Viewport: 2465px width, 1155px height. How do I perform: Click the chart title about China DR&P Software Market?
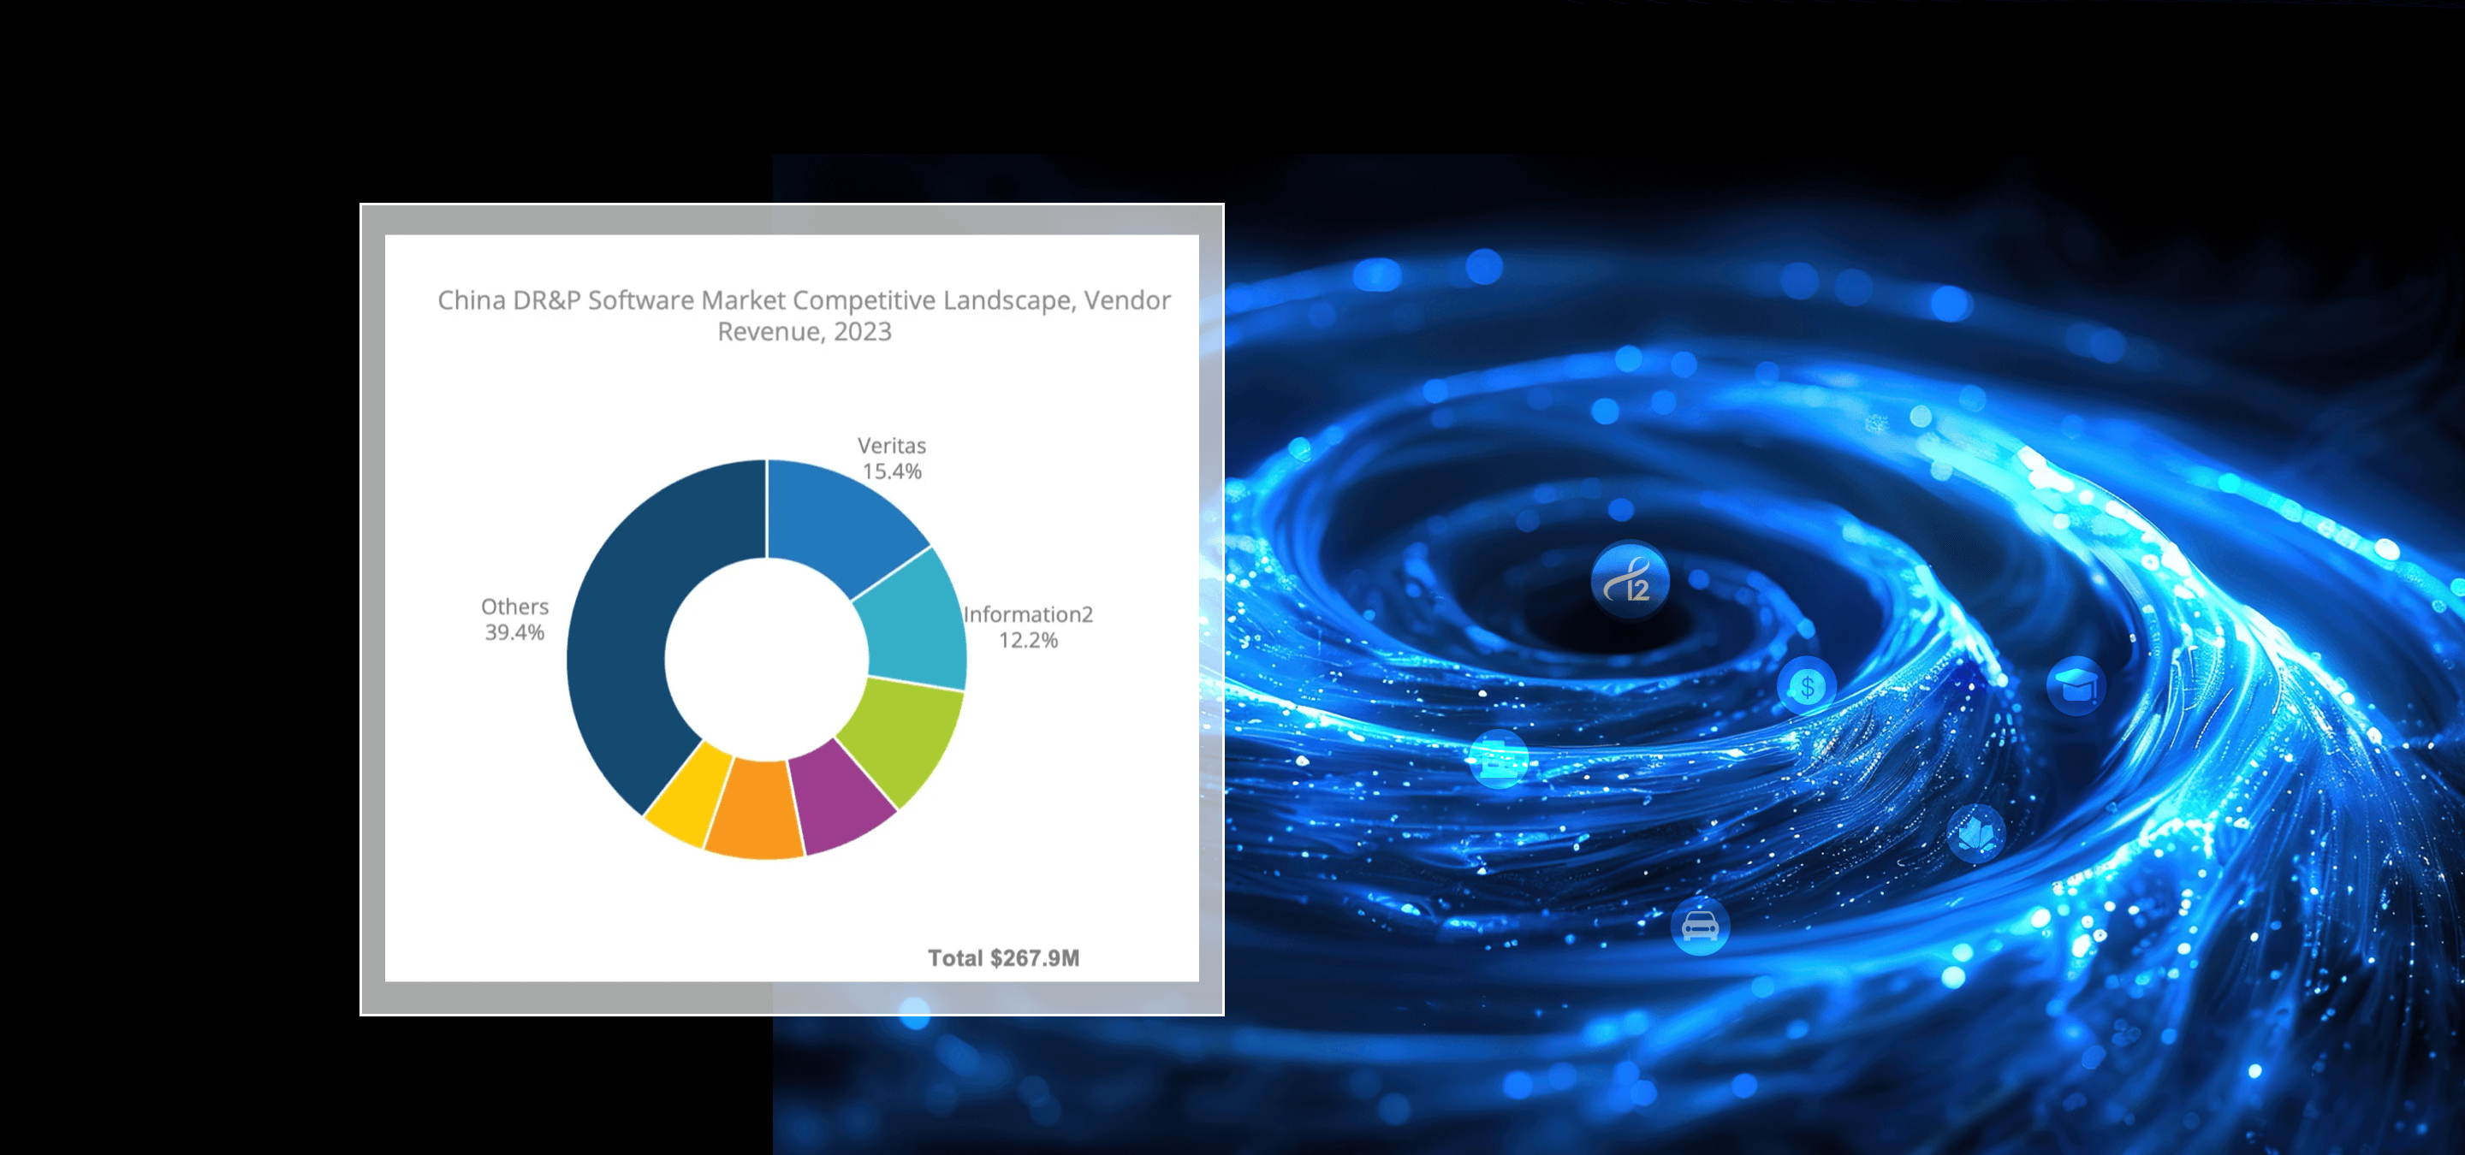click(804, 316)
